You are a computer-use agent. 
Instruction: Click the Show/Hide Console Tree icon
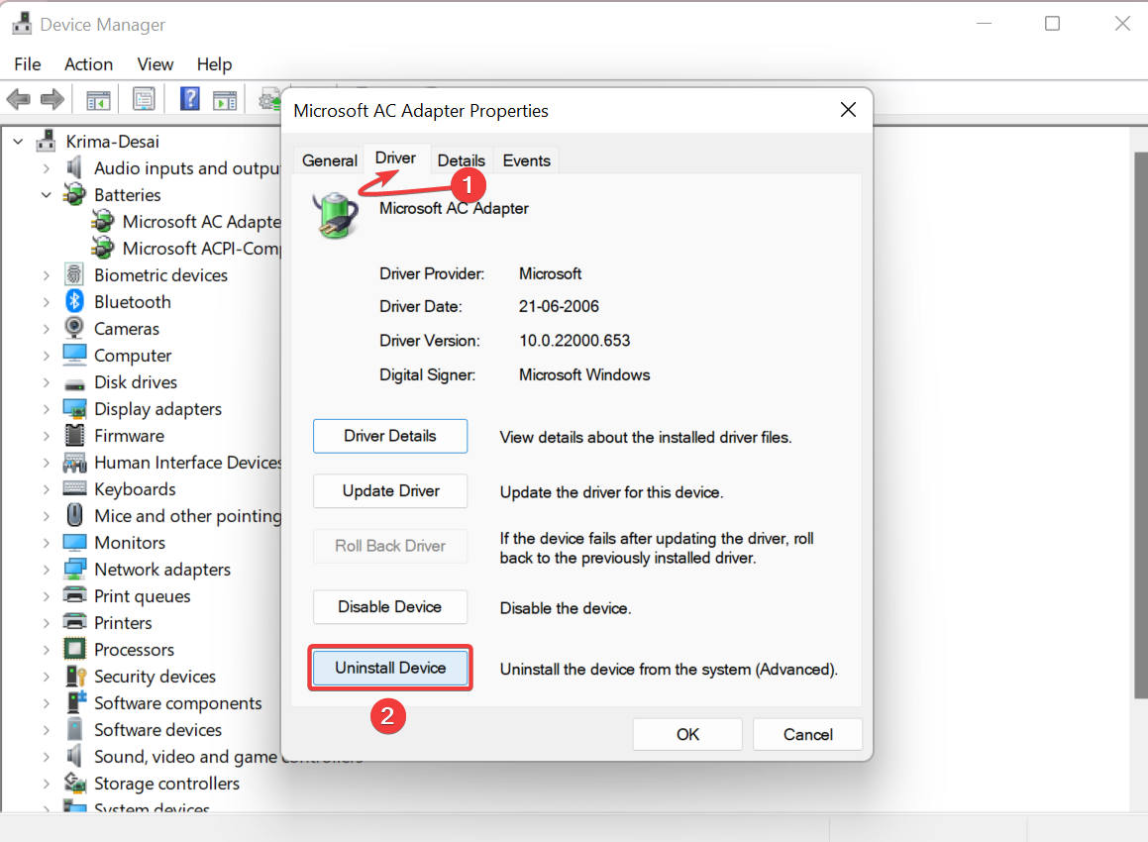pyautogui.click(x=98, y=100)
